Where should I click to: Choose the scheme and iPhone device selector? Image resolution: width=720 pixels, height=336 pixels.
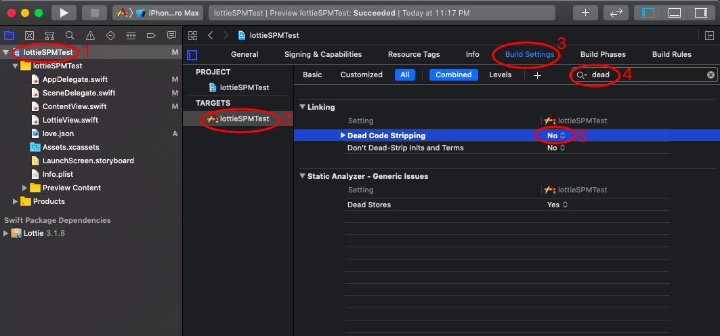pos(157,13)
